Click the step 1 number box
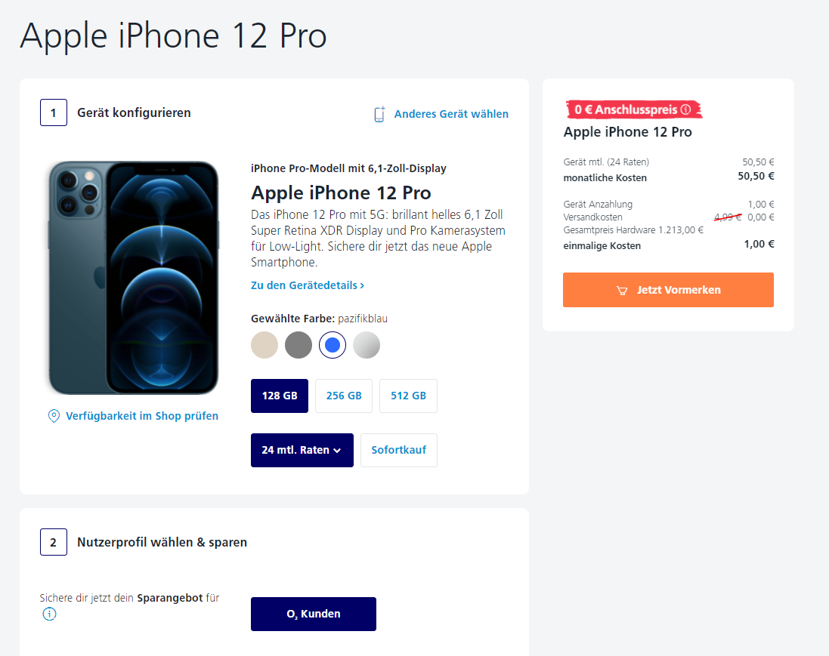 tap(54, 112)
